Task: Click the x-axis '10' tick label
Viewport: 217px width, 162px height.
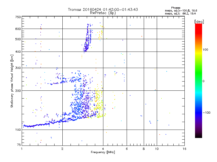Action: pos(157,149)
